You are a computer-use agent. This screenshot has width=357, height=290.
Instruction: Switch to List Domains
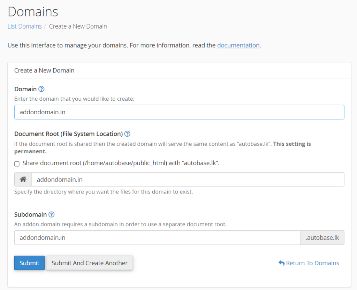pyautogui.click(x=24, y=26)
